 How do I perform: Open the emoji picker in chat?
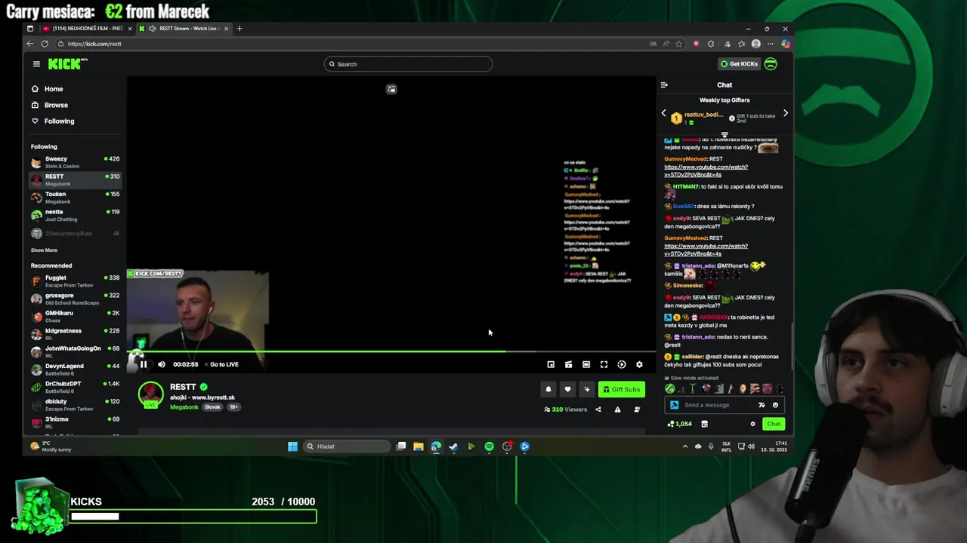pos(775,405)
